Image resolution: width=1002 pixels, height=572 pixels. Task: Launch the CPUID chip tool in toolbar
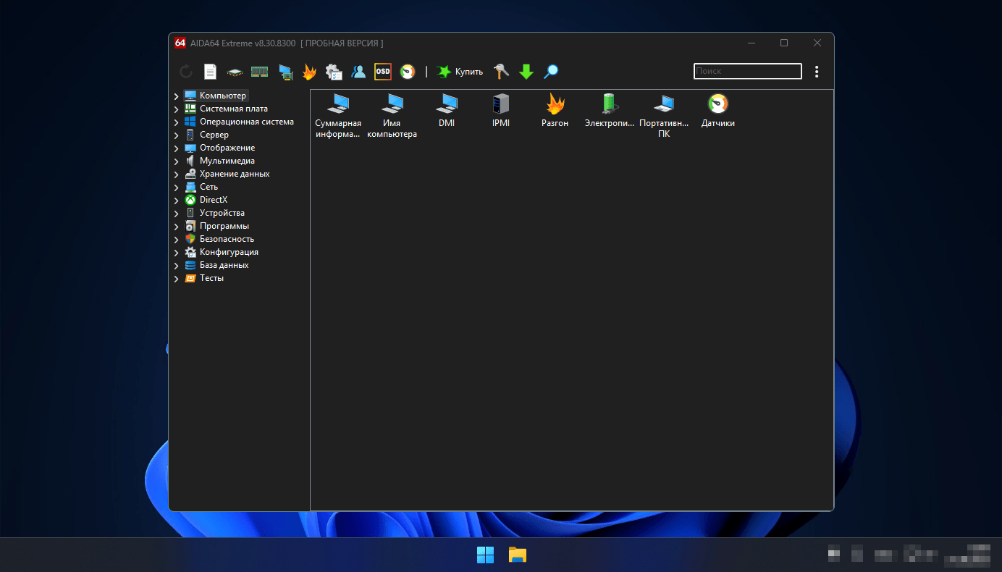(235, 72)
